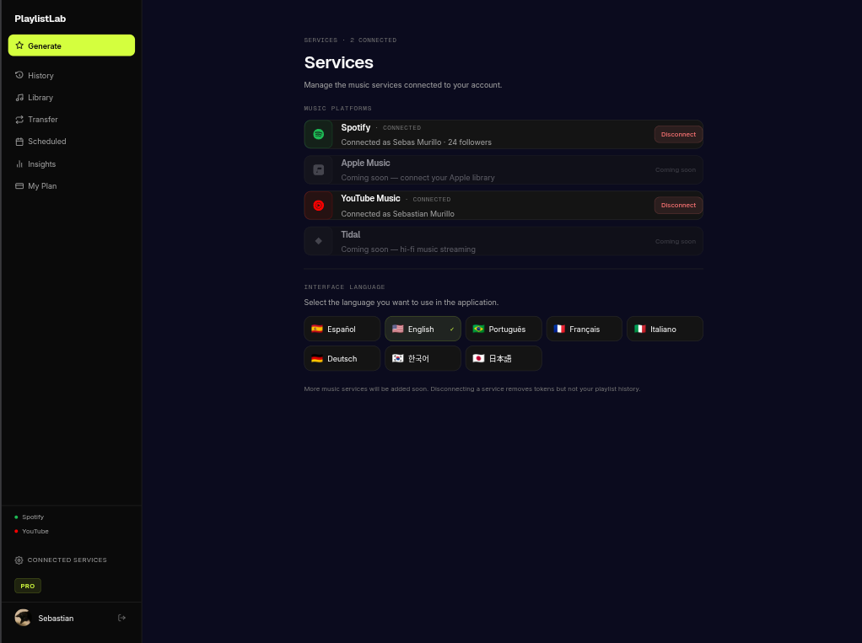The image size is (862, 643).
Task: Open the Scheduled section
Action: tap(72, 141)
